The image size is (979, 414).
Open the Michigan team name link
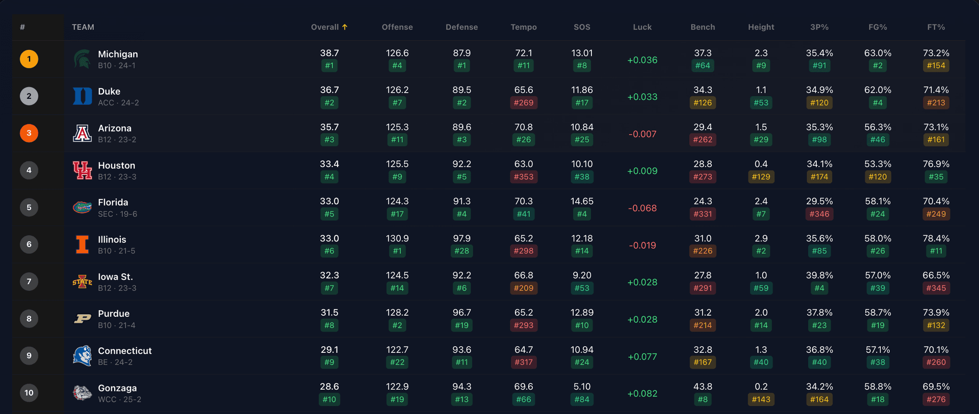pyautogui.click(x=118, y=54)
